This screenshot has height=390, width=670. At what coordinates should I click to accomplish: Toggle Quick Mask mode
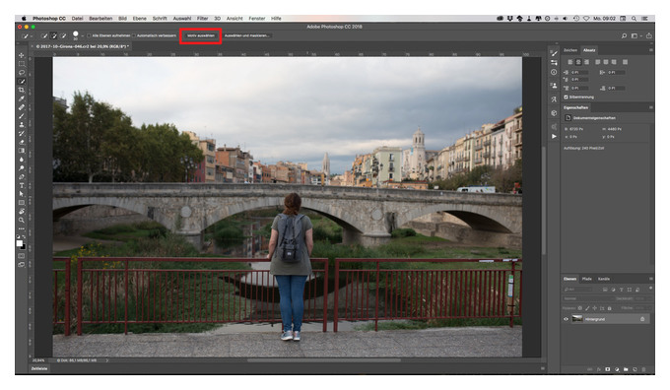pyautogui.click(x=22, y=256)
